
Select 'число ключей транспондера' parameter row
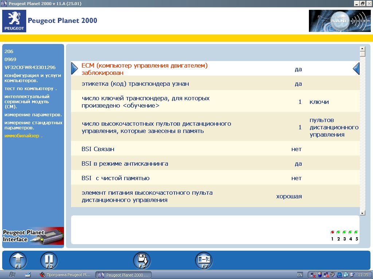[215, 102]
